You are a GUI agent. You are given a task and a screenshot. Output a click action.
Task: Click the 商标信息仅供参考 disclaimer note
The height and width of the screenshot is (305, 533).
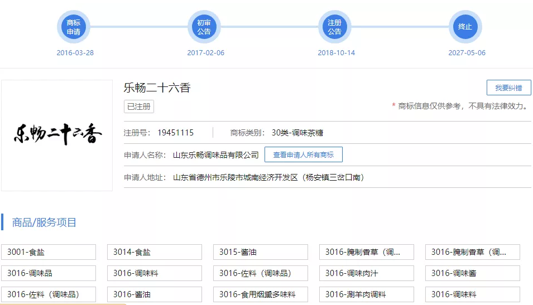460,106
